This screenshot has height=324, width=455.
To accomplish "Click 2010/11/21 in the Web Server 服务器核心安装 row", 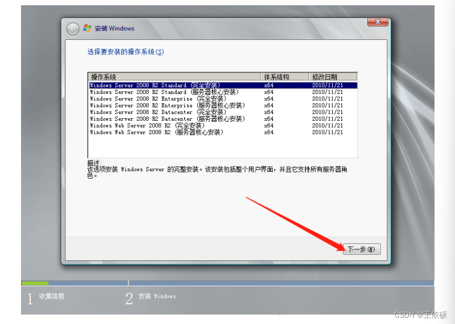I will click(327, 132).
